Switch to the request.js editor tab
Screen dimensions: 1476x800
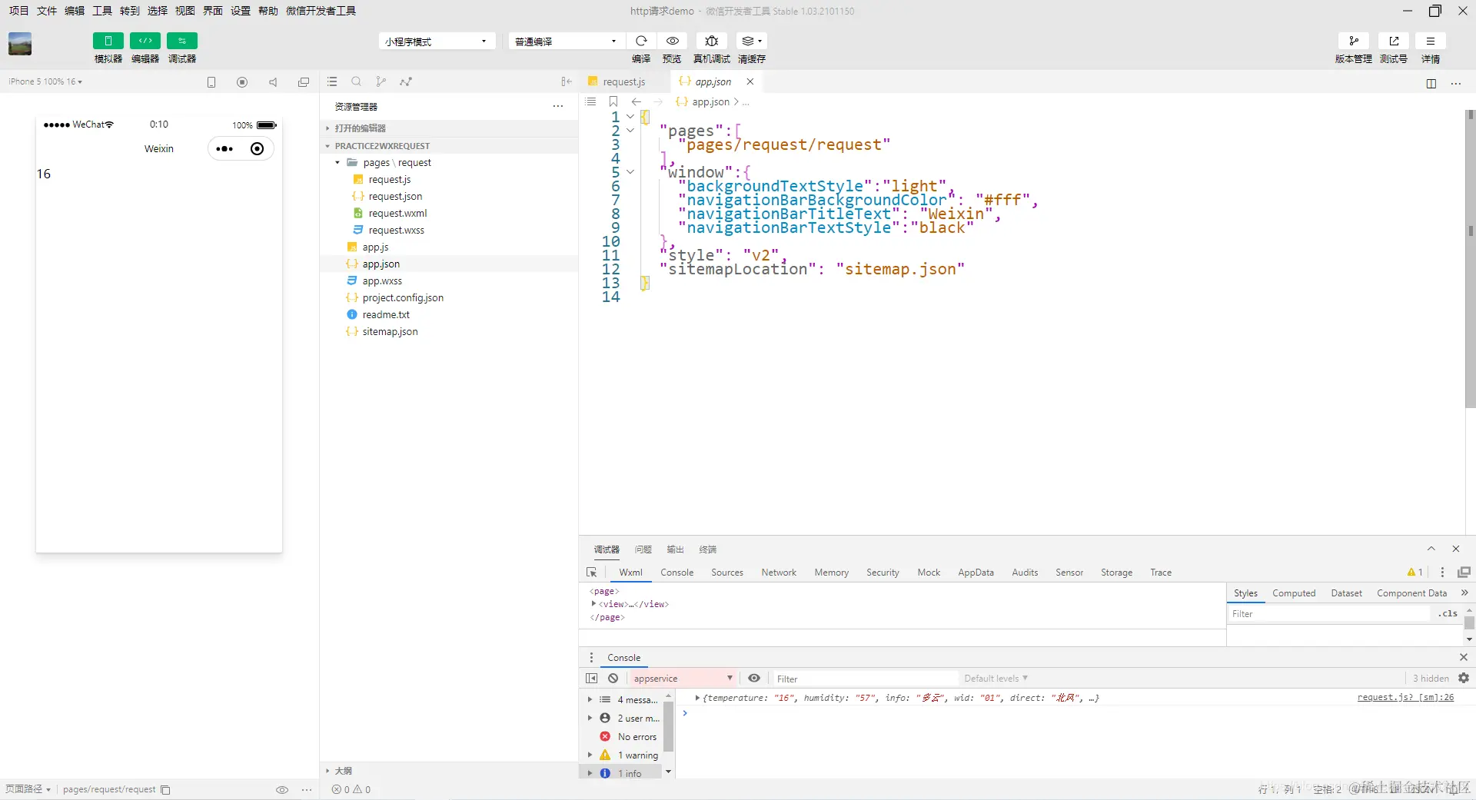(624, 82)
